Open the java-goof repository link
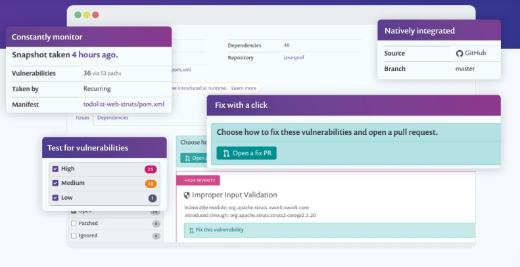 click(x=293, y=58)
